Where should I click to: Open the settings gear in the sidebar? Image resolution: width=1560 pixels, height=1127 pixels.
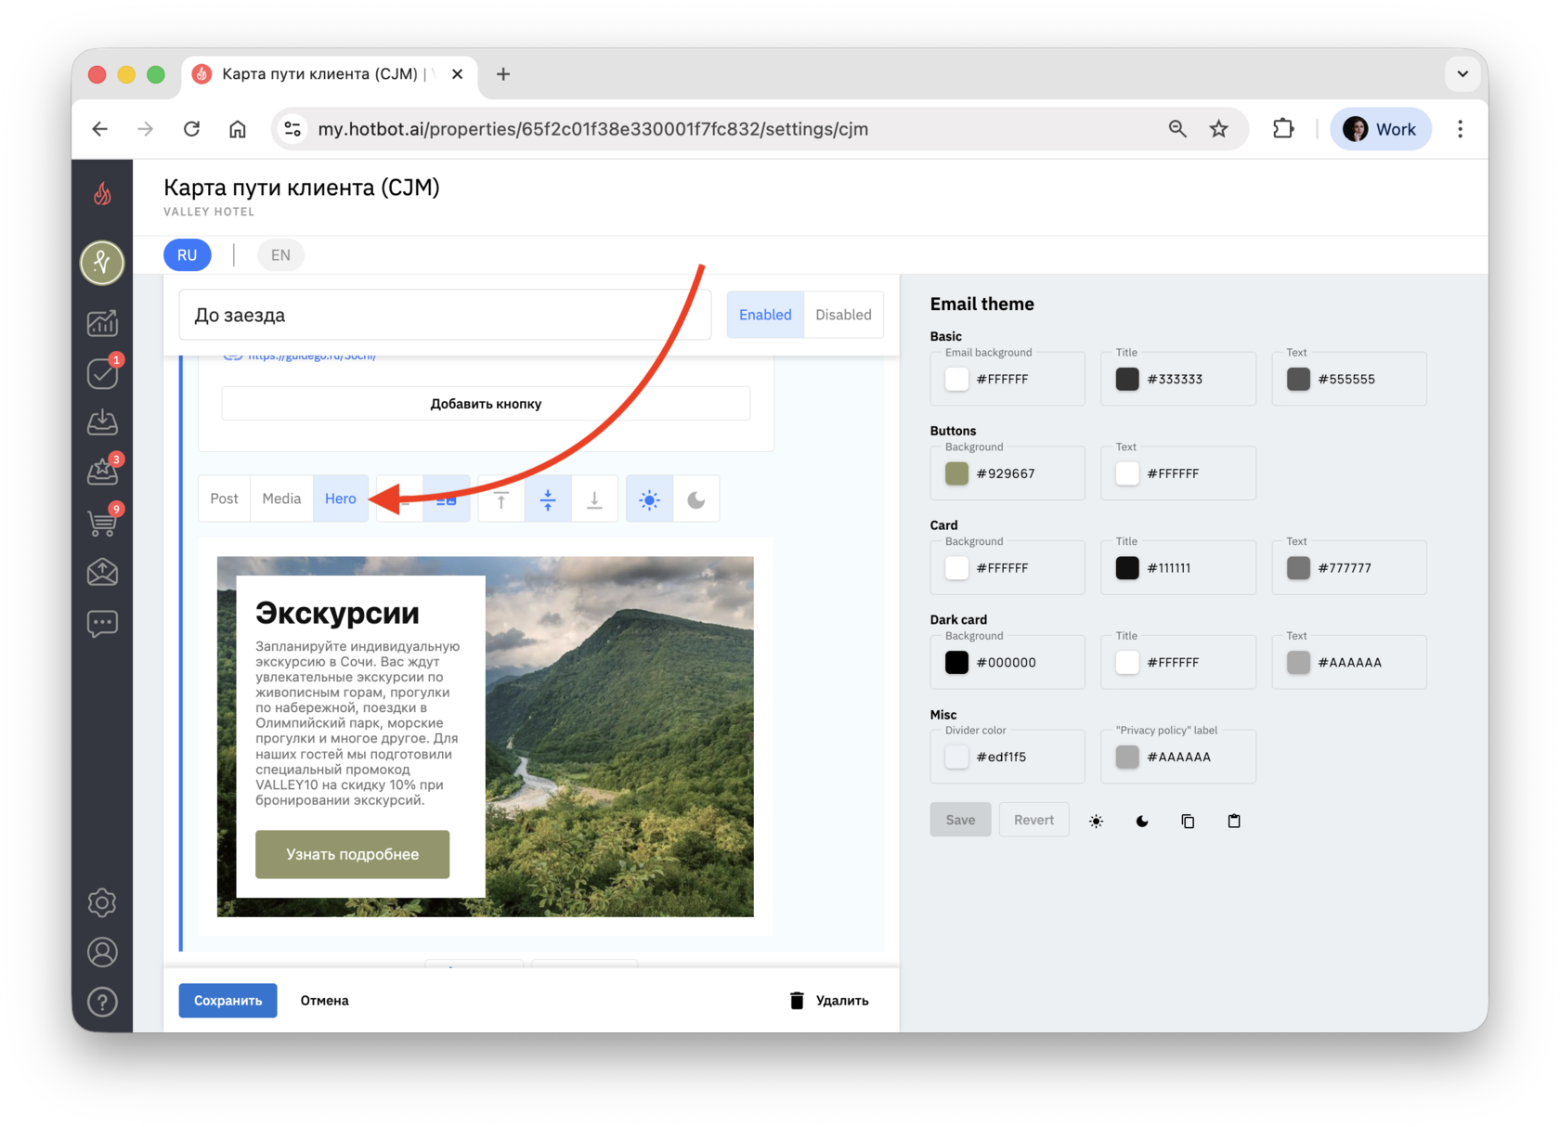pyautogui.click(x=102, y=902)
